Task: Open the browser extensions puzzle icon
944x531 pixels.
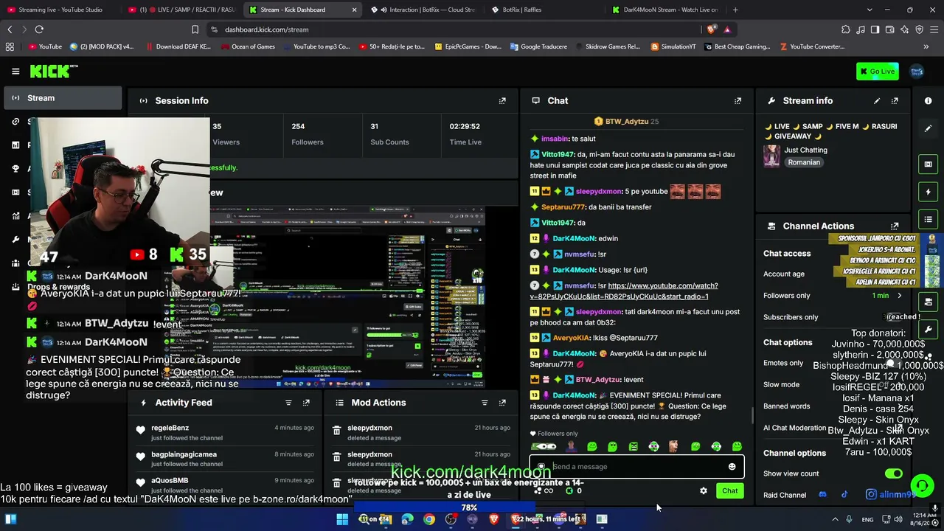Action: (846, 29)
